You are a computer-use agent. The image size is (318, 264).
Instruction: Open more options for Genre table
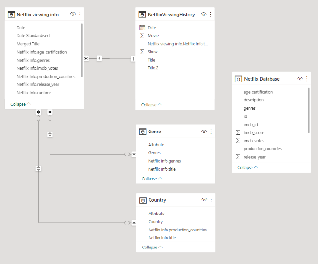[x=211, y=132]
